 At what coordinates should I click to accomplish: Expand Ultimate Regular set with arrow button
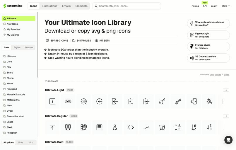(x=226, y=116)
